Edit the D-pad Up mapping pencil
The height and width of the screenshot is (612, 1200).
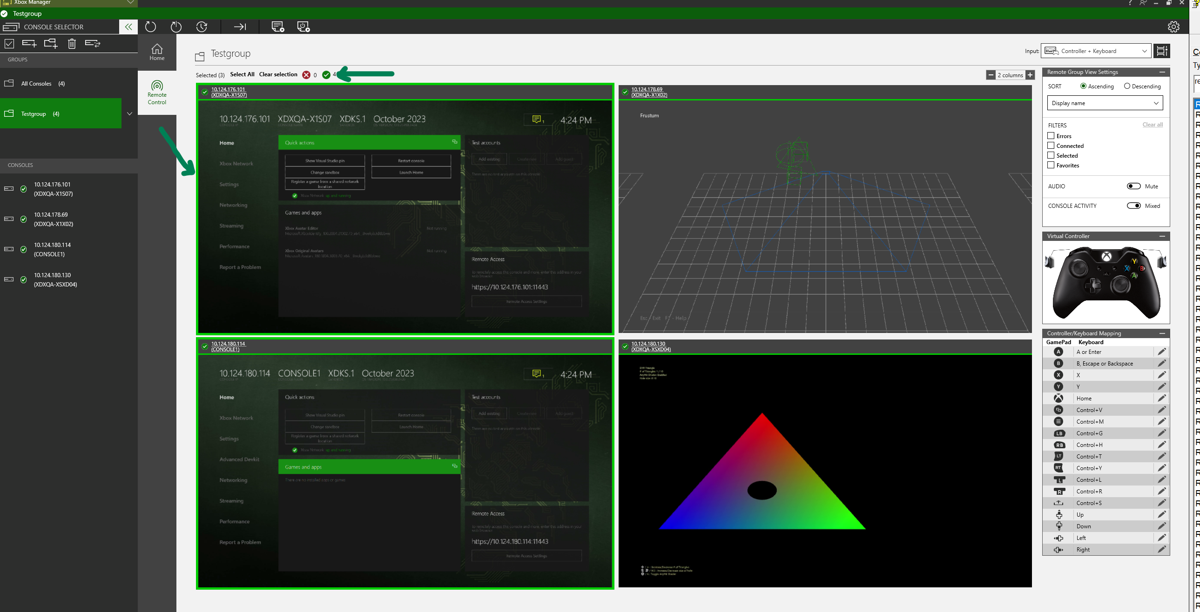[x=1162, y=515]
